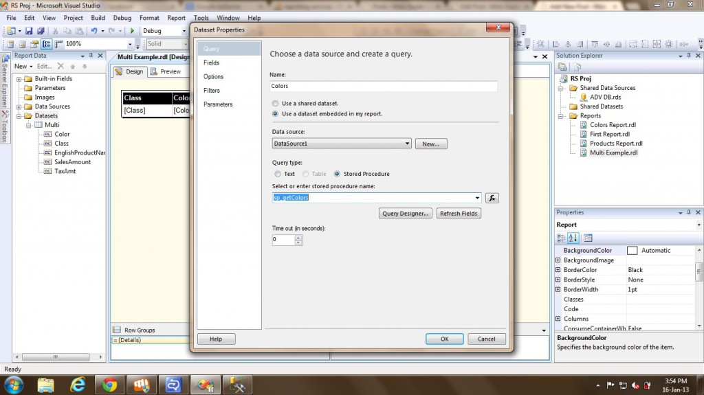Click the Query Designer button

coord(406,214)
